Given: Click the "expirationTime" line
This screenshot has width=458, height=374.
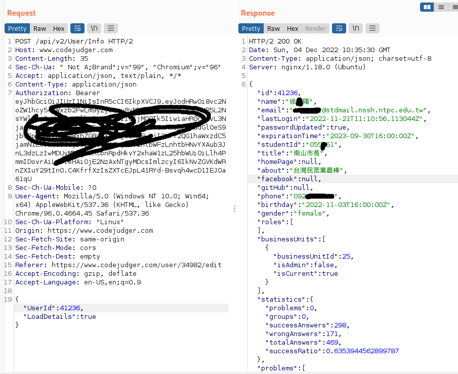Looking at the screenshot, I should (338, 136).
